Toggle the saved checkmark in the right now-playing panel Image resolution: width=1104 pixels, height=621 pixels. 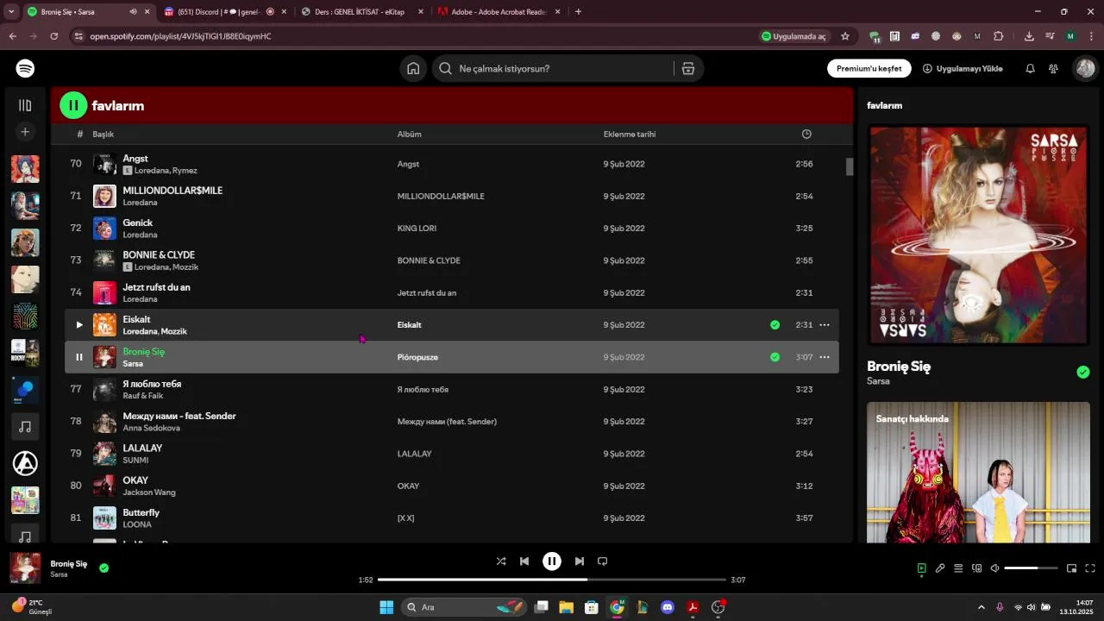point(1083,373)
